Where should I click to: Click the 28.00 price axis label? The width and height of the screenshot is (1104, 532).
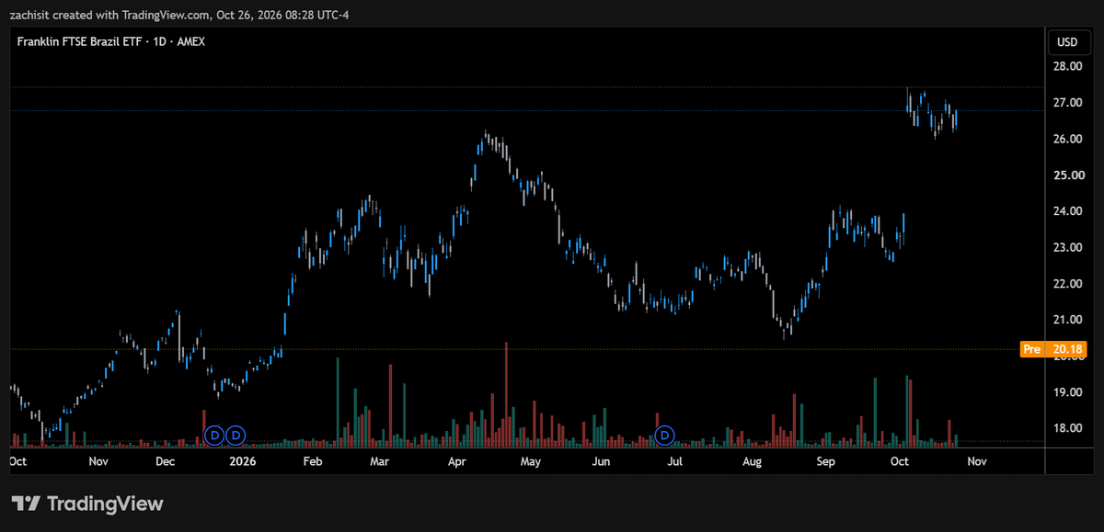(x=1067, y=66)
